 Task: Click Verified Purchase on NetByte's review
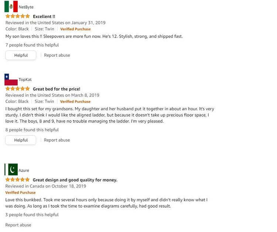(75, 29)
